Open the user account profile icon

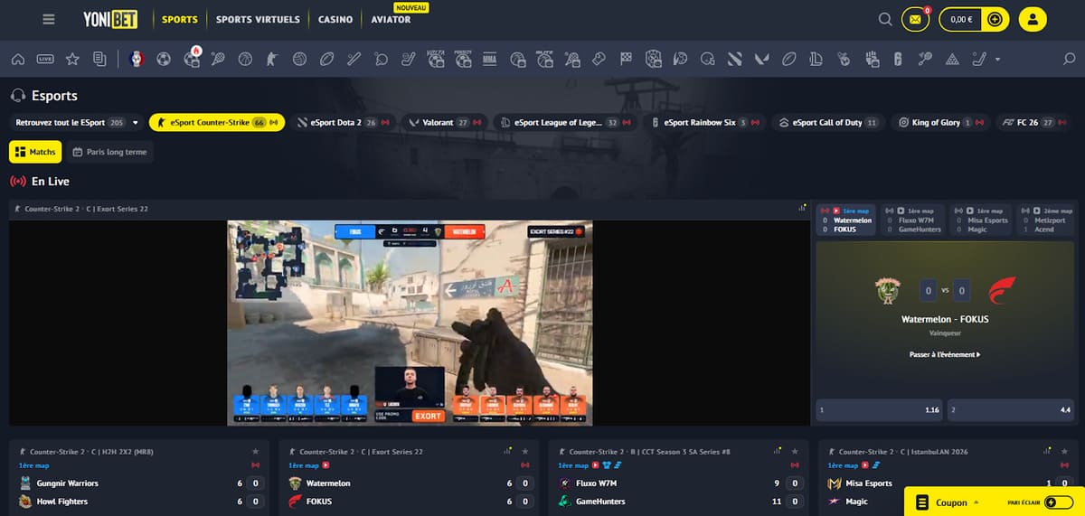[x=1033, y=19]
